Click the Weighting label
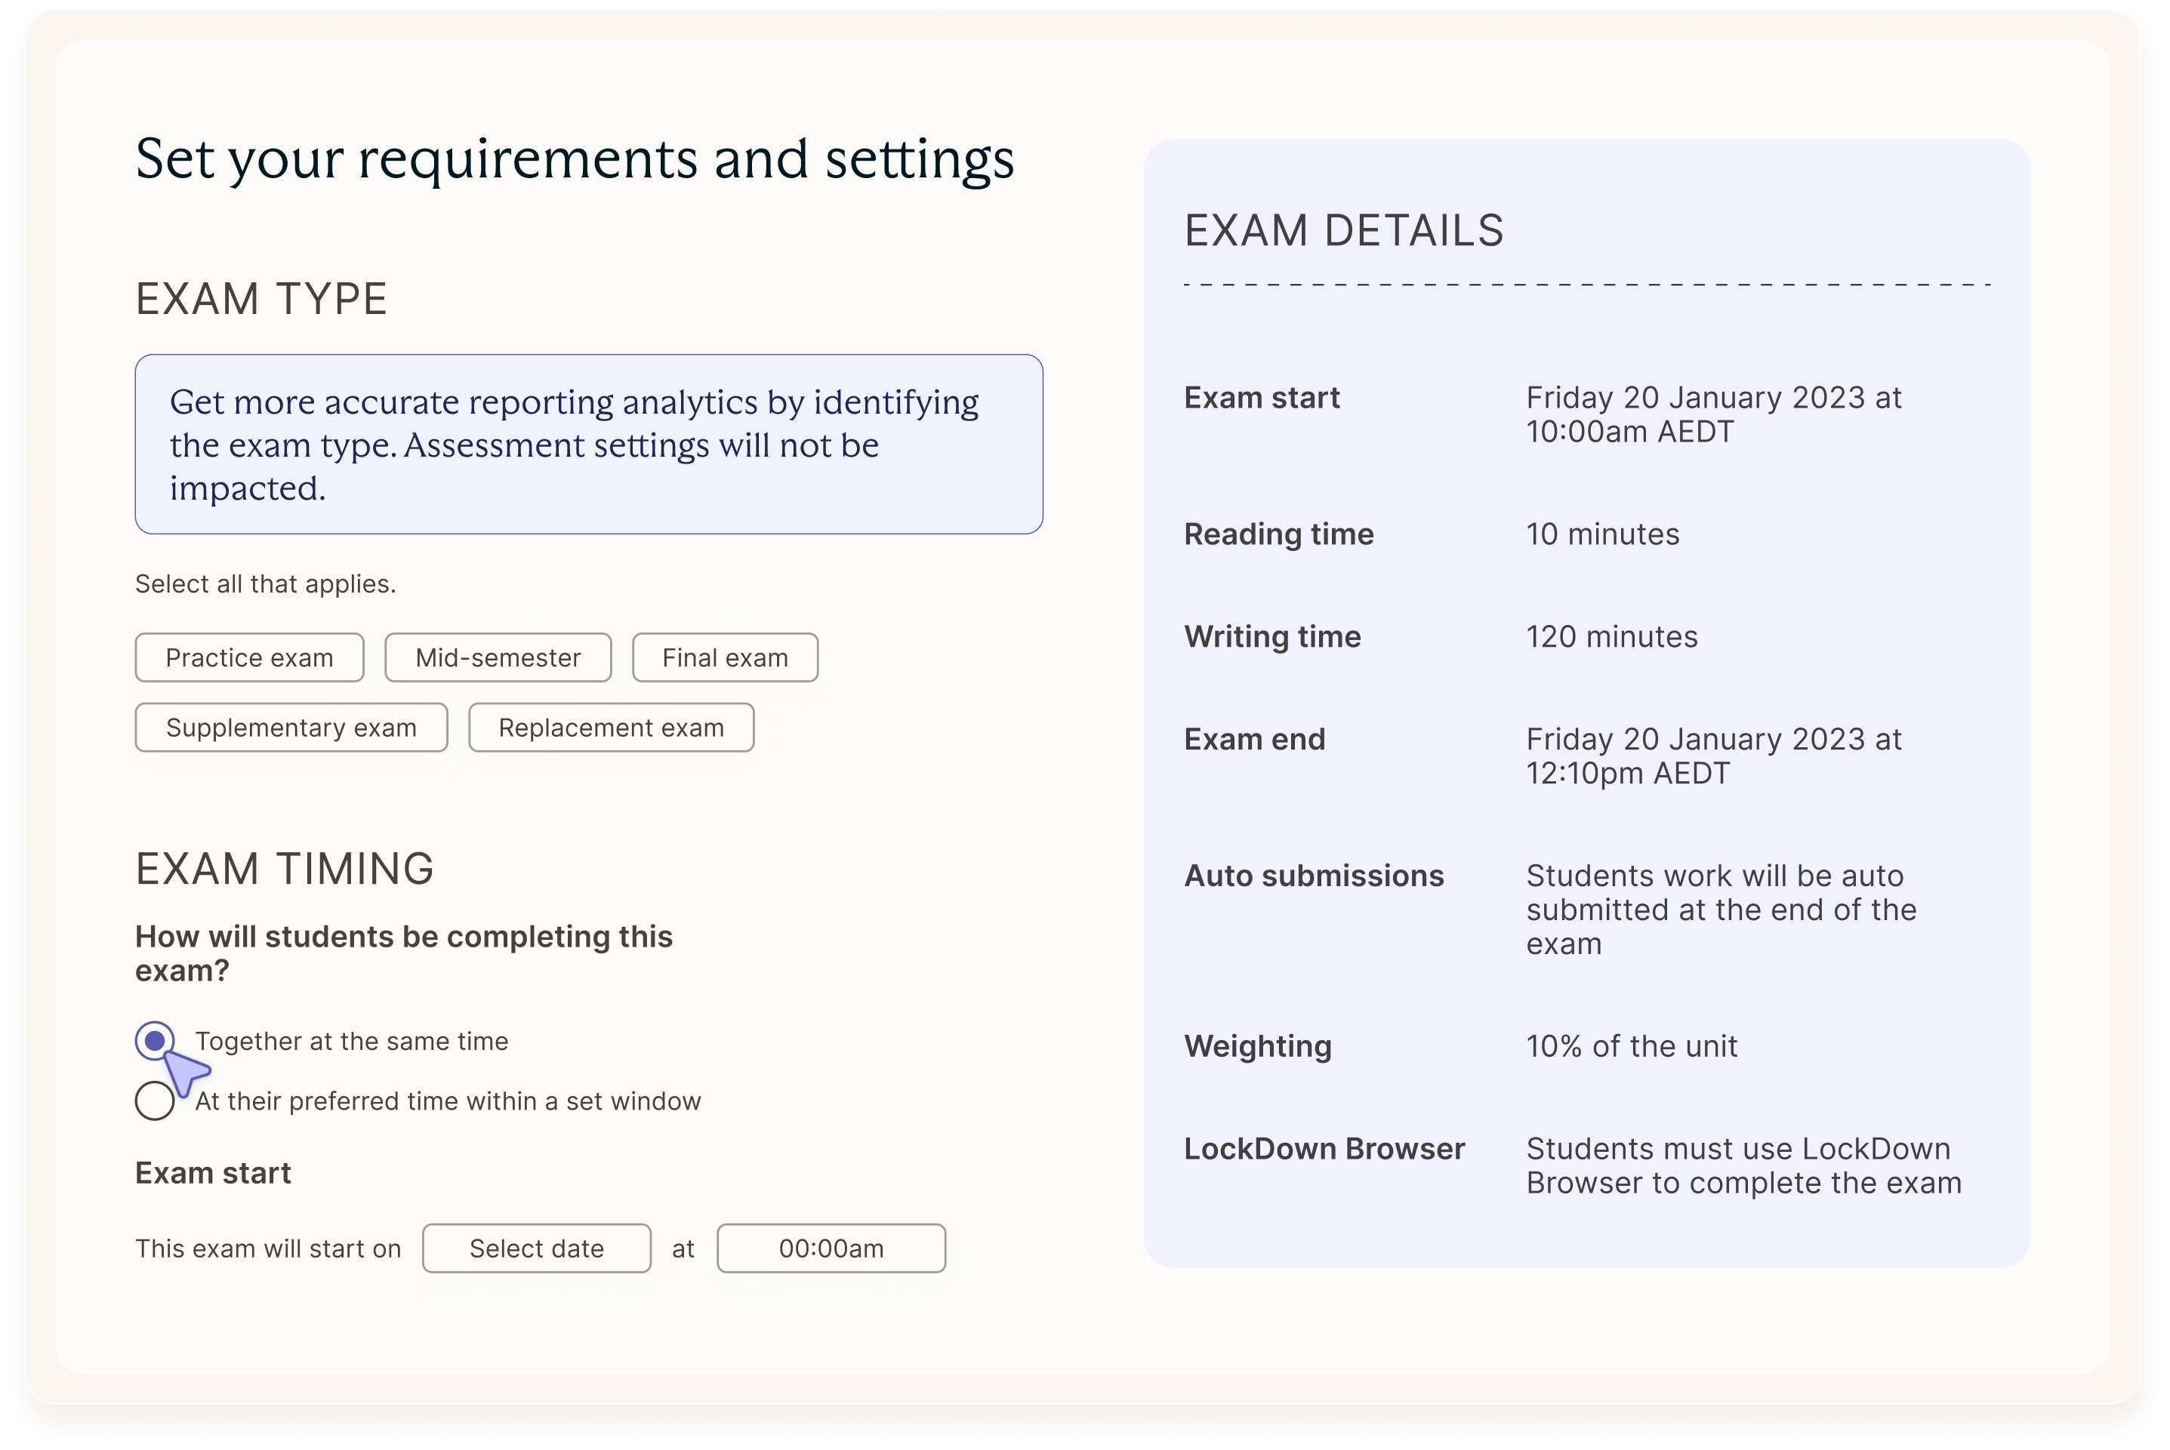The width and height of the screenshot is (2170, 1450). pyautogui.click(x=1258, y=1047)
